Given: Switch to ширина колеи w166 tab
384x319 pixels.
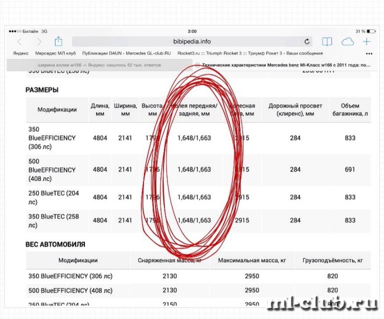Looking at the screenshot, I should point(99,65).
